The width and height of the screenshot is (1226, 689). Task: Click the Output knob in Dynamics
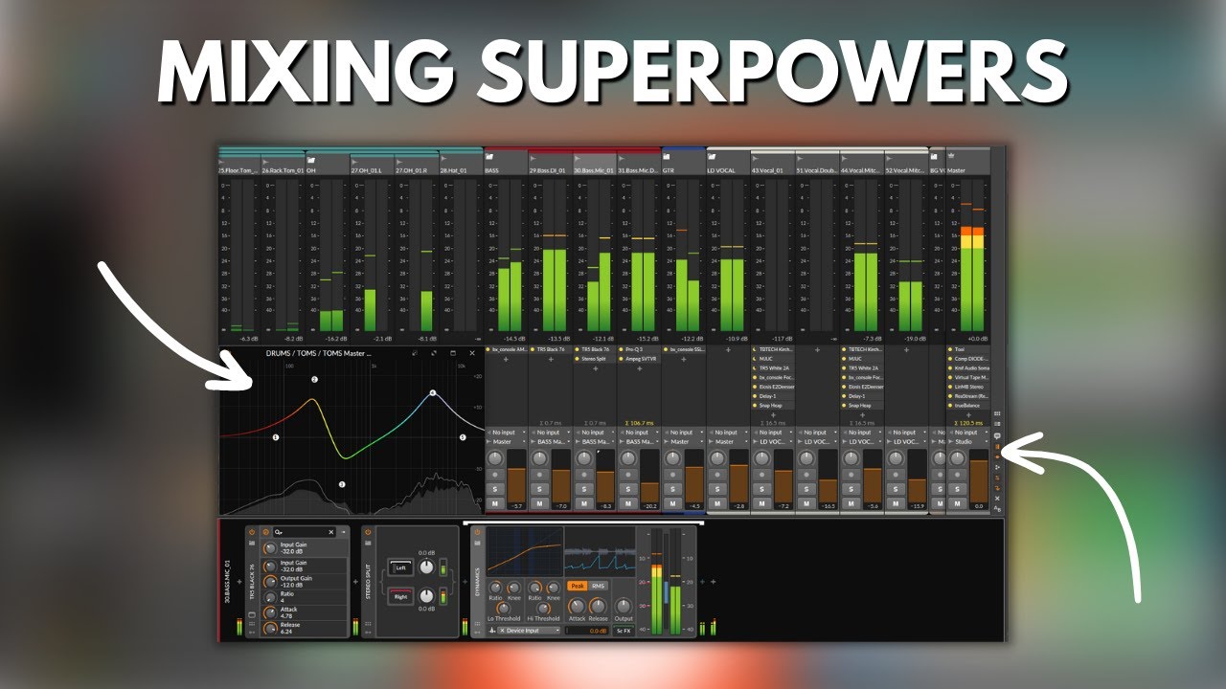coord(624,606)
